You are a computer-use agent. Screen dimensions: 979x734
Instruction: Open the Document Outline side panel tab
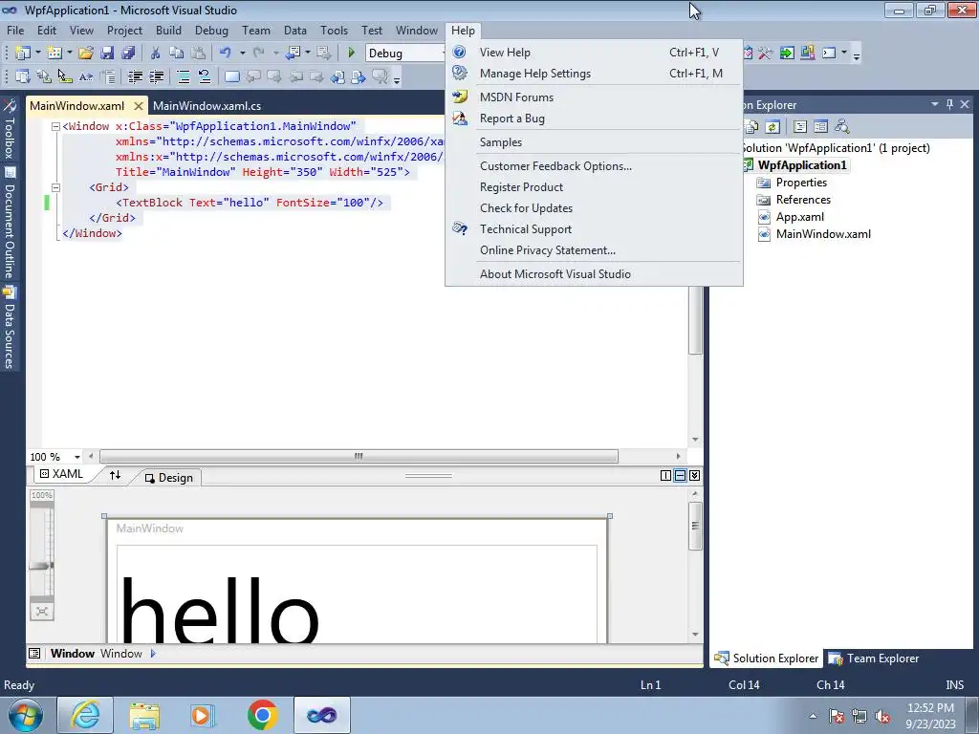[x=10, y=223]
